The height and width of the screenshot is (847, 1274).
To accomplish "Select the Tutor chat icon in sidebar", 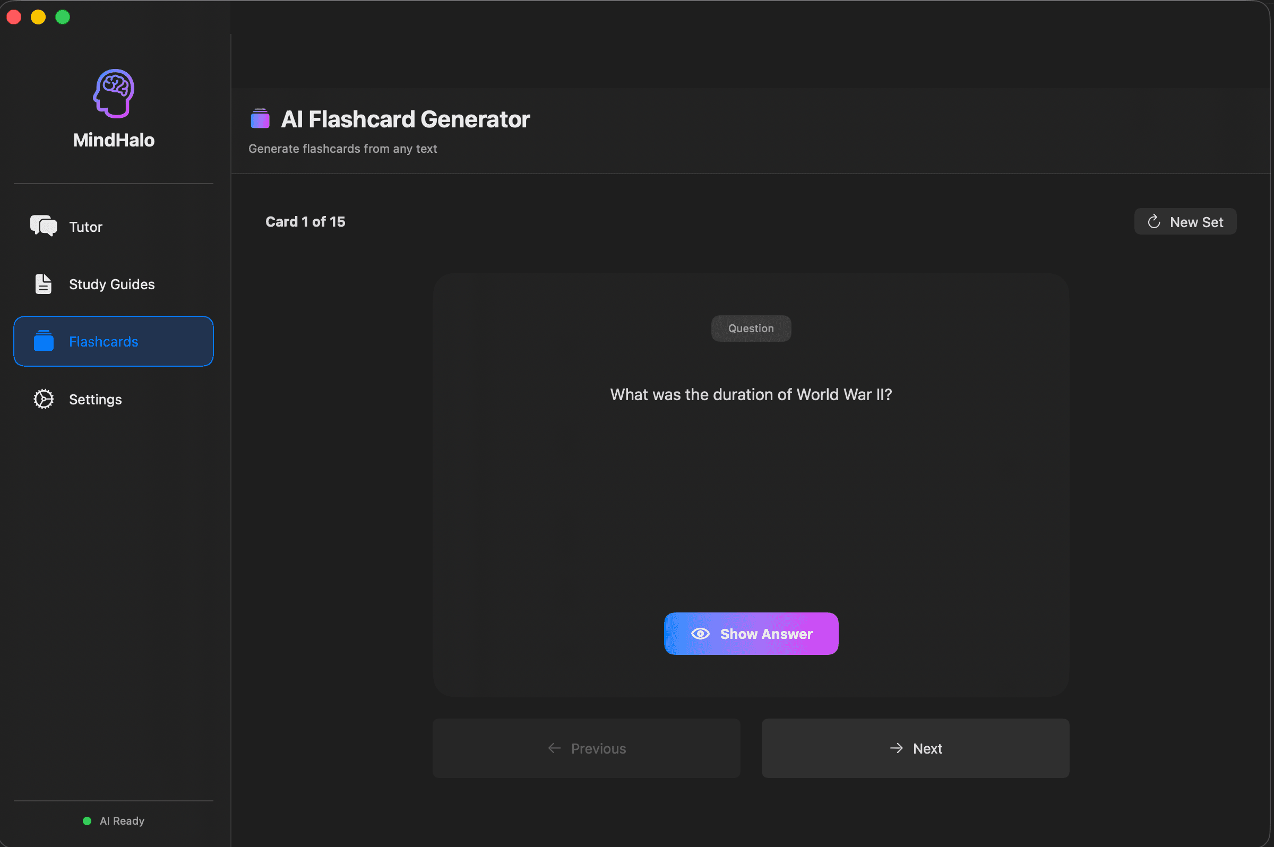I will [x=43, y=226].
